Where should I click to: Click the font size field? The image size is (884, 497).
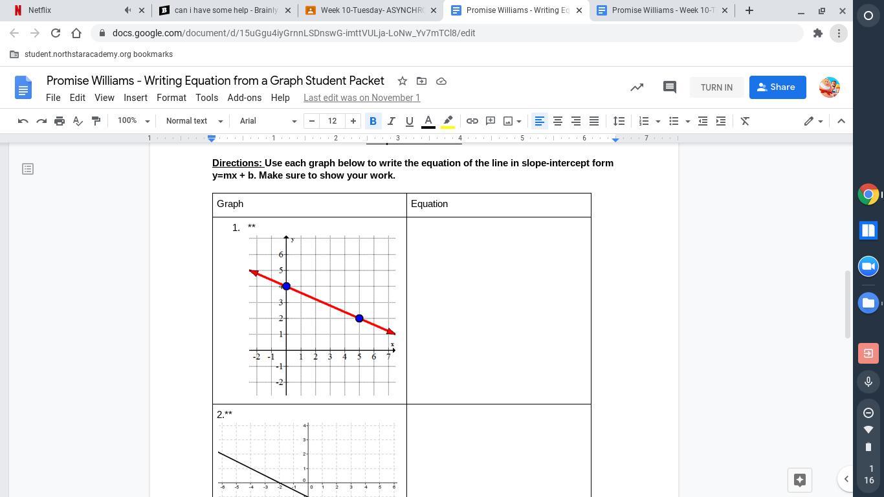(x=333, y=121)
